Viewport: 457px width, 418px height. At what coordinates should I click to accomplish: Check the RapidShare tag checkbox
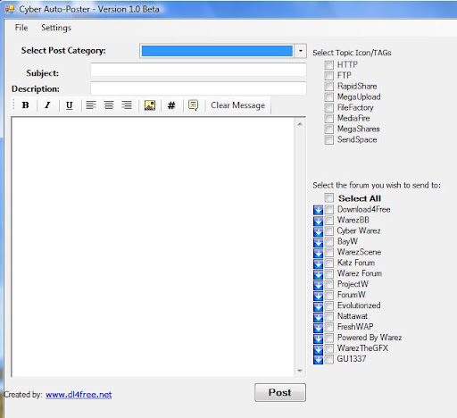[x=329, y=87]
